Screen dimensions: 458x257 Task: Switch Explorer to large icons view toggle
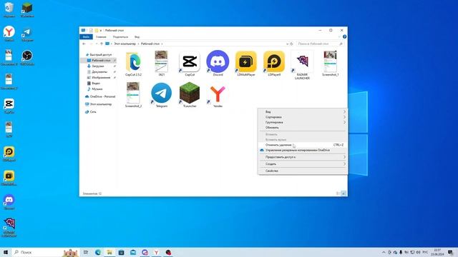[x=343, y=193]
